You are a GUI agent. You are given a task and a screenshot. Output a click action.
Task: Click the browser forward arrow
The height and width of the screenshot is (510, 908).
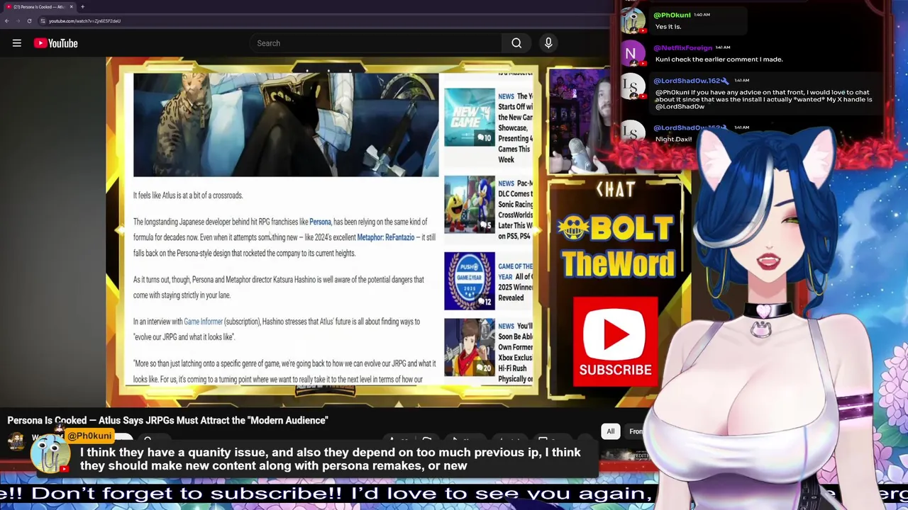click(18, 21)
